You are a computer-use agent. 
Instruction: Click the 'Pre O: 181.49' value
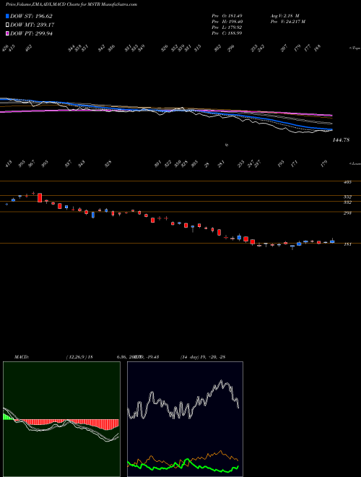point(227,15)
